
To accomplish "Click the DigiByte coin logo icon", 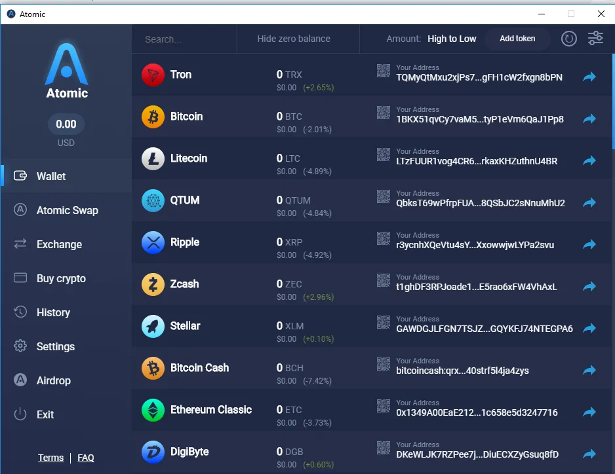I will coord(153,452).
